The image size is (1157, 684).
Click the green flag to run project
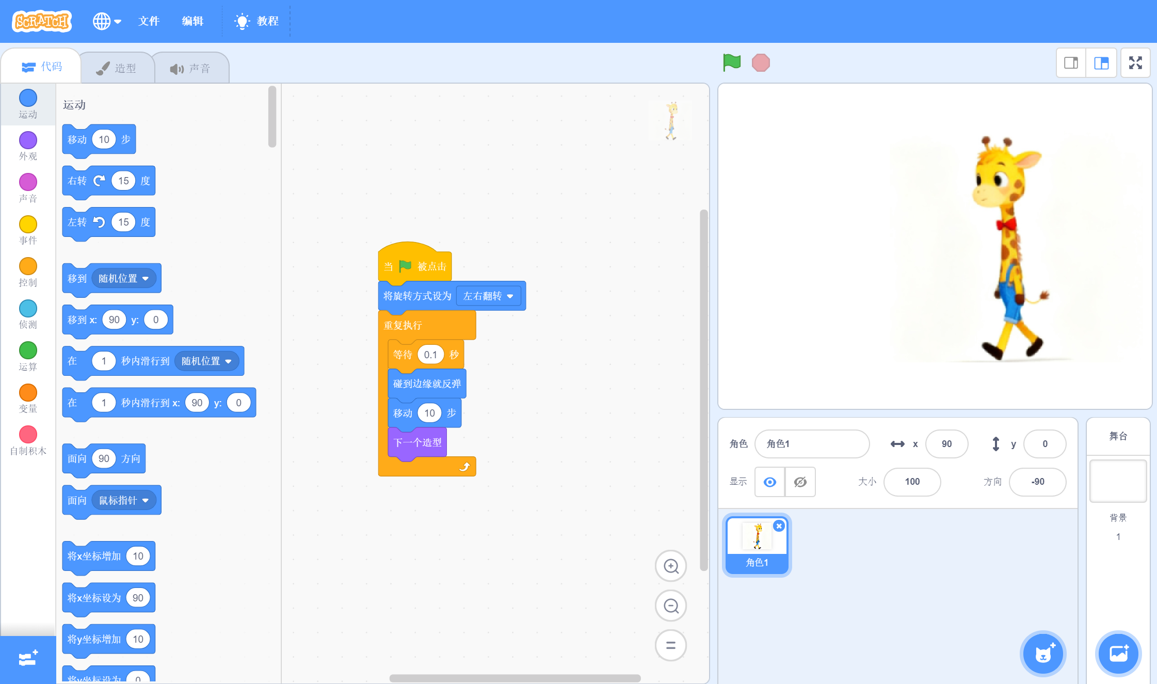coord(731,63)
